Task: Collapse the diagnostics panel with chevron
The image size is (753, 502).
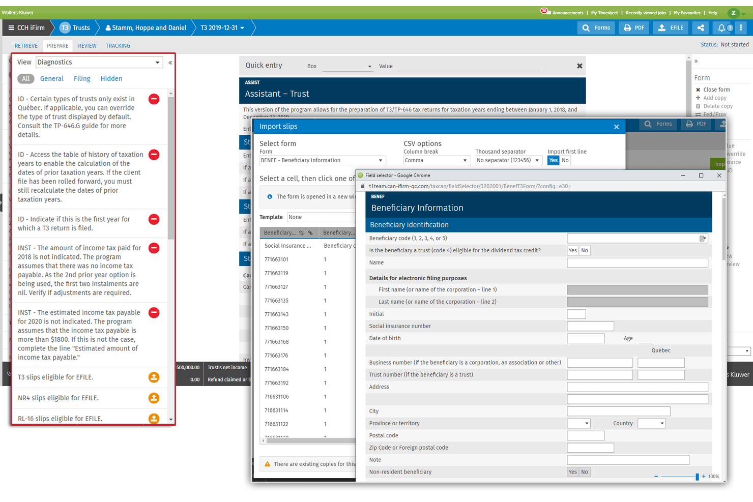Action: click(170, 63)
